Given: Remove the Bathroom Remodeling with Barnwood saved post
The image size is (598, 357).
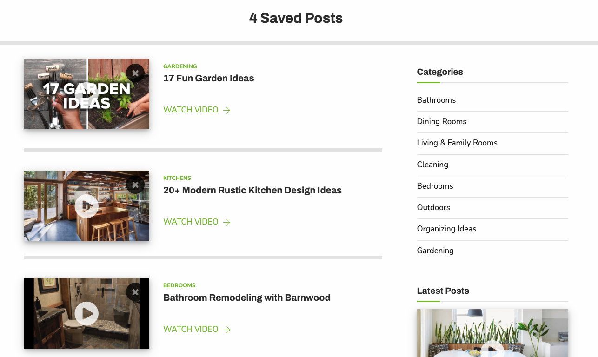Looking at the screenshot, I should click(135, 292).
